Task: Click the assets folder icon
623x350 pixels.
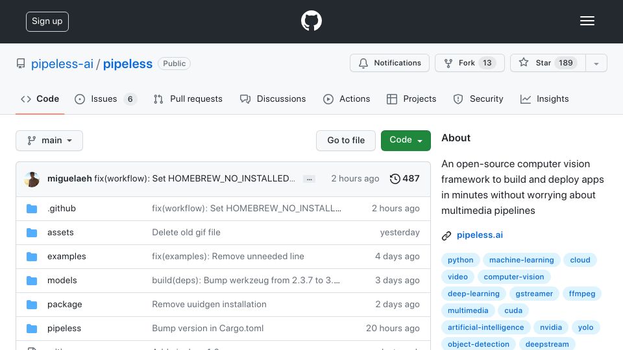Action: coord(32,233)
